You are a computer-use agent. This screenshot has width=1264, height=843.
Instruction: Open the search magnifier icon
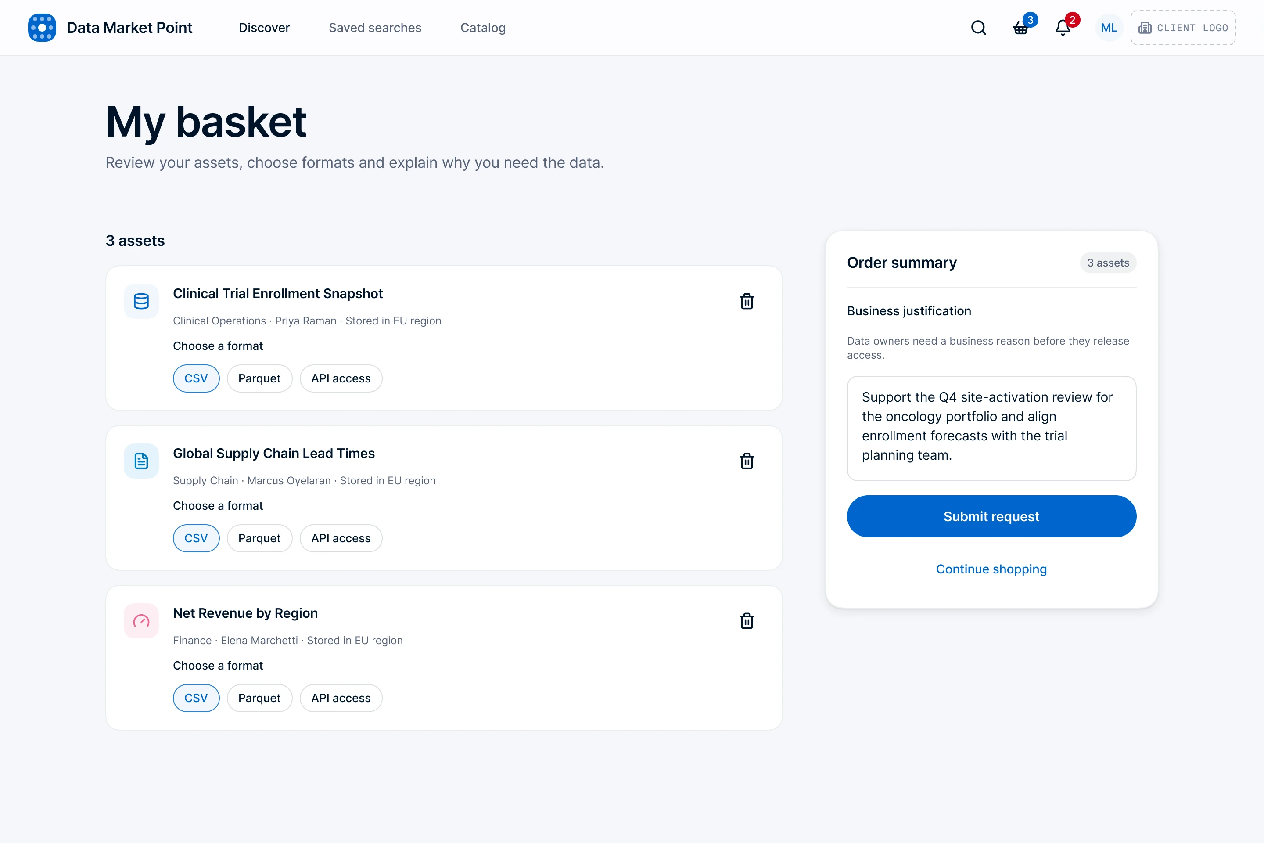click(x=979, y=27)
